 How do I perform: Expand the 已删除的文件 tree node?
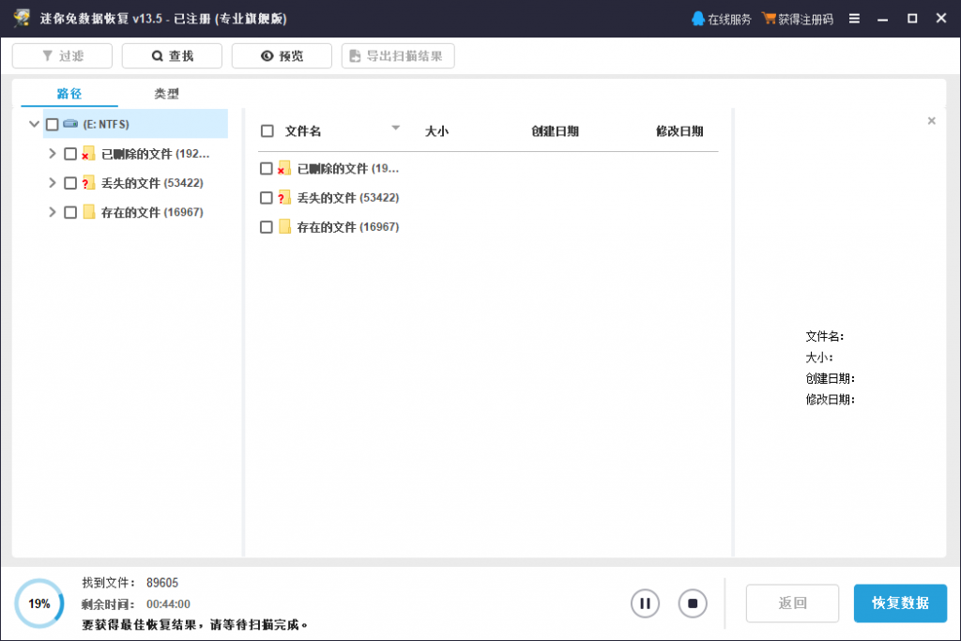click(x=53, y=153)
